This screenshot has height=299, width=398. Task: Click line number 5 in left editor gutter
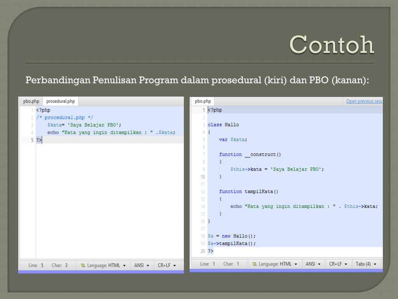pyautogui.click(x=32, y=140)
